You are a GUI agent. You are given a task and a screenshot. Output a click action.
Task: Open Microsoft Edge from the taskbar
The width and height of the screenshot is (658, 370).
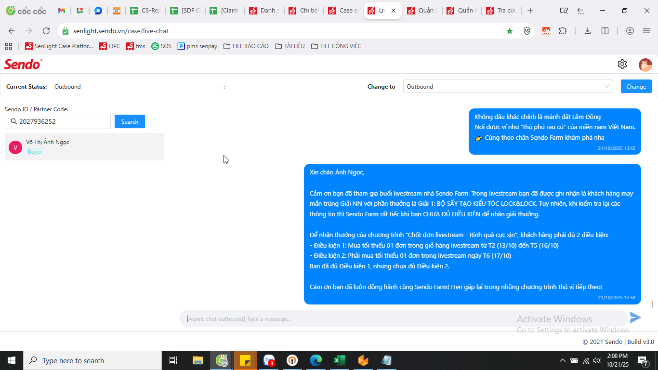(316, 360)
